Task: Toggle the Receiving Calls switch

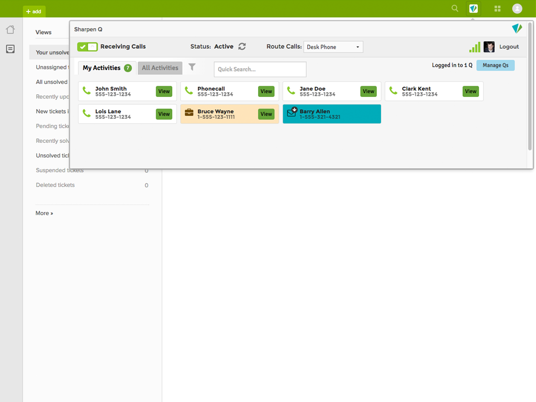Action: 87,47
